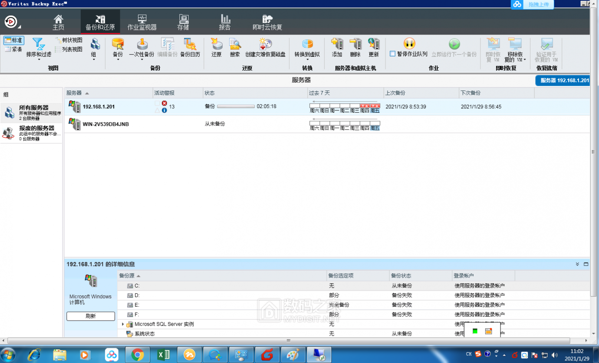Select the F: backup source row

click(x=353, y=314)
